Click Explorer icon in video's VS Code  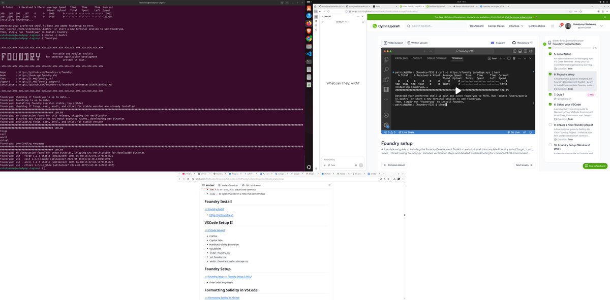point(386,60)
